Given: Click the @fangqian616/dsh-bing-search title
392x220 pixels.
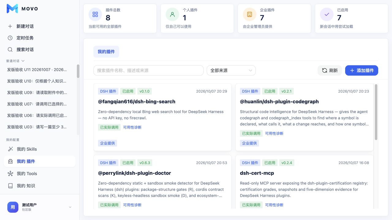Looking at the screenshot, I should [x=137, y=101].
